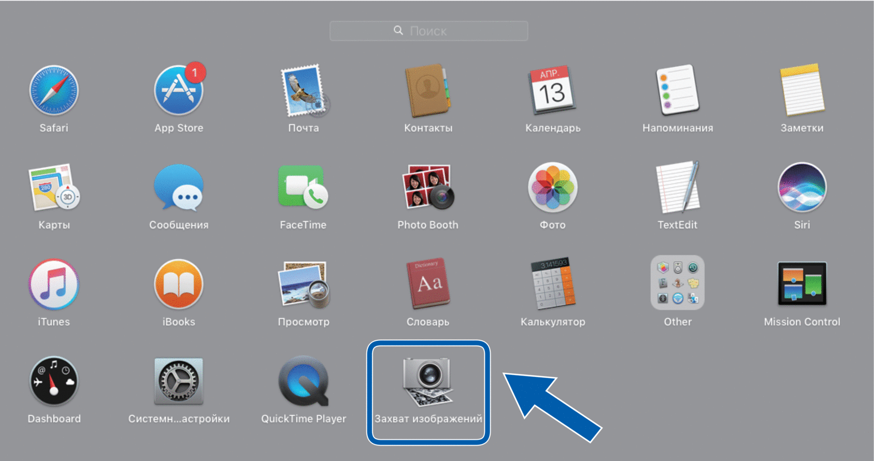Launch iTunes
Viewport: 874px width, 461px height.
54,284
